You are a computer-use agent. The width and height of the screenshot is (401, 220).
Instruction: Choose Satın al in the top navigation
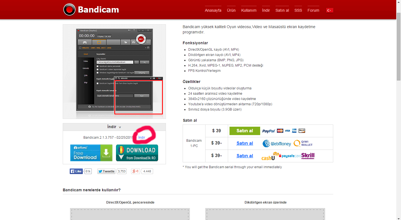282,10
